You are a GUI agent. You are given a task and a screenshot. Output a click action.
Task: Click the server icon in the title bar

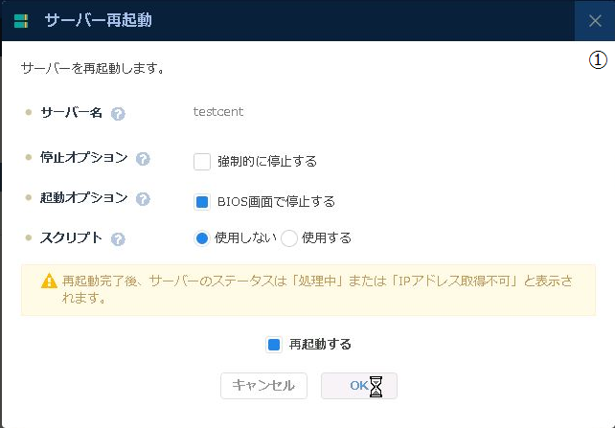click(x=23, y=20)
